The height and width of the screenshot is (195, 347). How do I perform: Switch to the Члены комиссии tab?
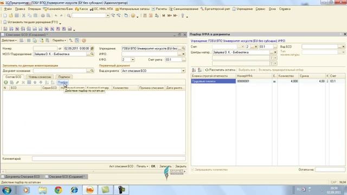coord(40,77)
